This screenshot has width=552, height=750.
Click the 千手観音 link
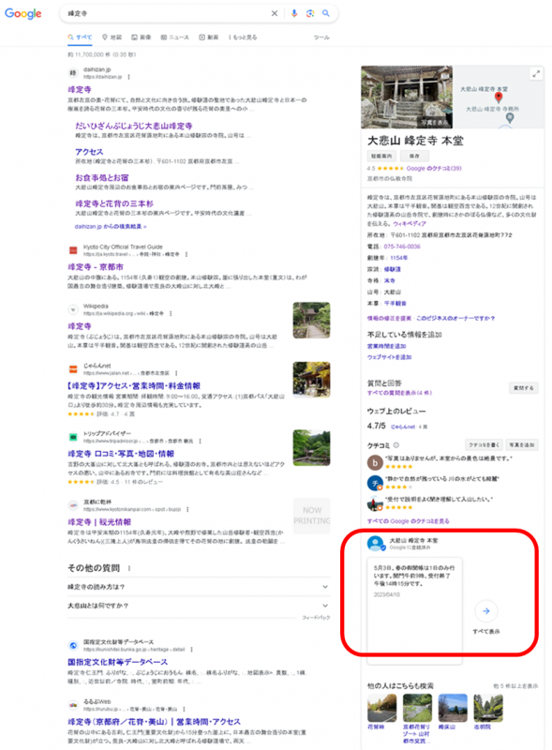point(395,303)
